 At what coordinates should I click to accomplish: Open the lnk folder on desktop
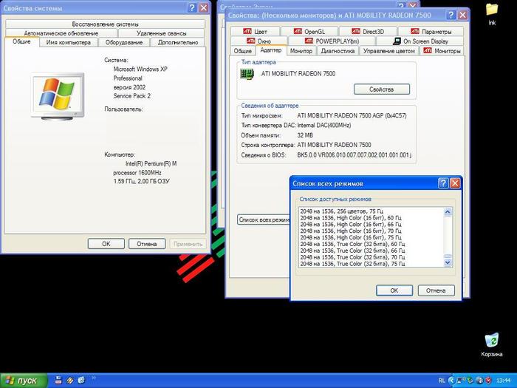click(x=492, y=10)
